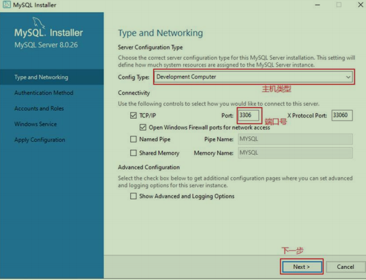
Task: Click the "Config Type:" label
Action: coord(133,77)
